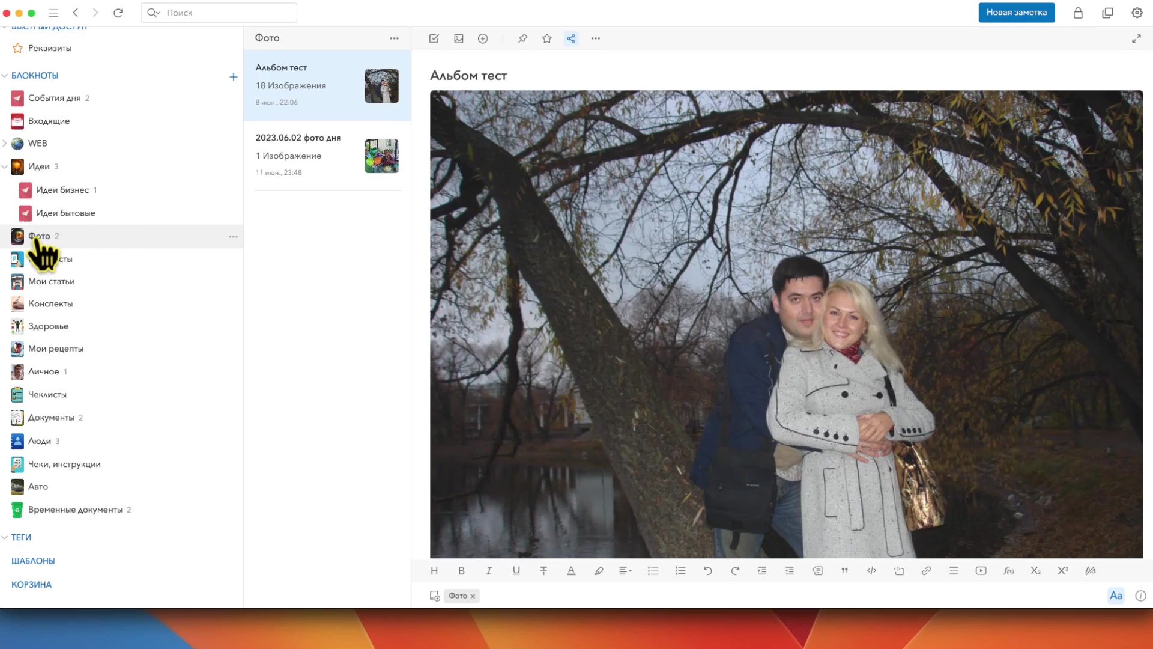Expand the WEB notebook
Viewport: 1153px width, 649px height.
tap(5, 143)
